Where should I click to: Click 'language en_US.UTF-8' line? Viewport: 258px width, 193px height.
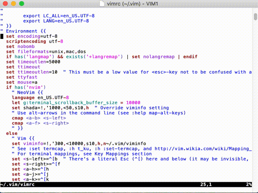click(40, 97)
